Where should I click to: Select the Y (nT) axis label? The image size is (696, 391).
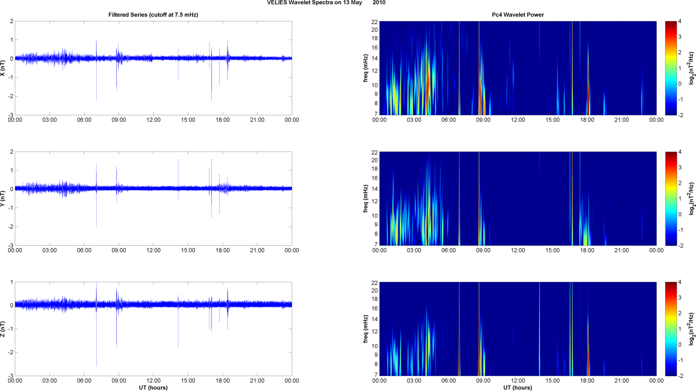(x=3, y=198)
